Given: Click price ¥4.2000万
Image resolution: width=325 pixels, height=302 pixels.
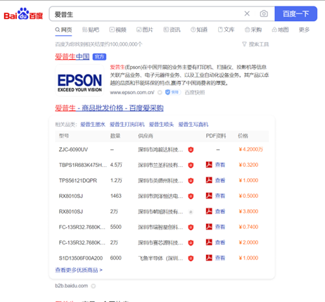Looking at the screenshot, I should 250,149.
